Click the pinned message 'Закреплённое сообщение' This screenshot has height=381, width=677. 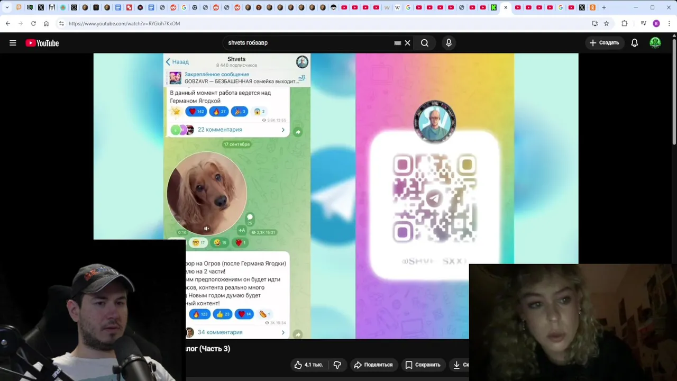[x=236, y=78]
